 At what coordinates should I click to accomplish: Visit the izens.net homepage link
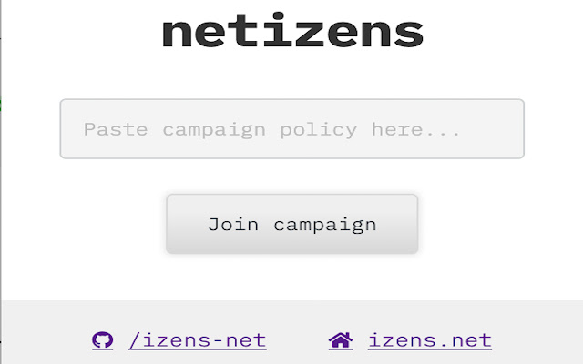point(430,340)
